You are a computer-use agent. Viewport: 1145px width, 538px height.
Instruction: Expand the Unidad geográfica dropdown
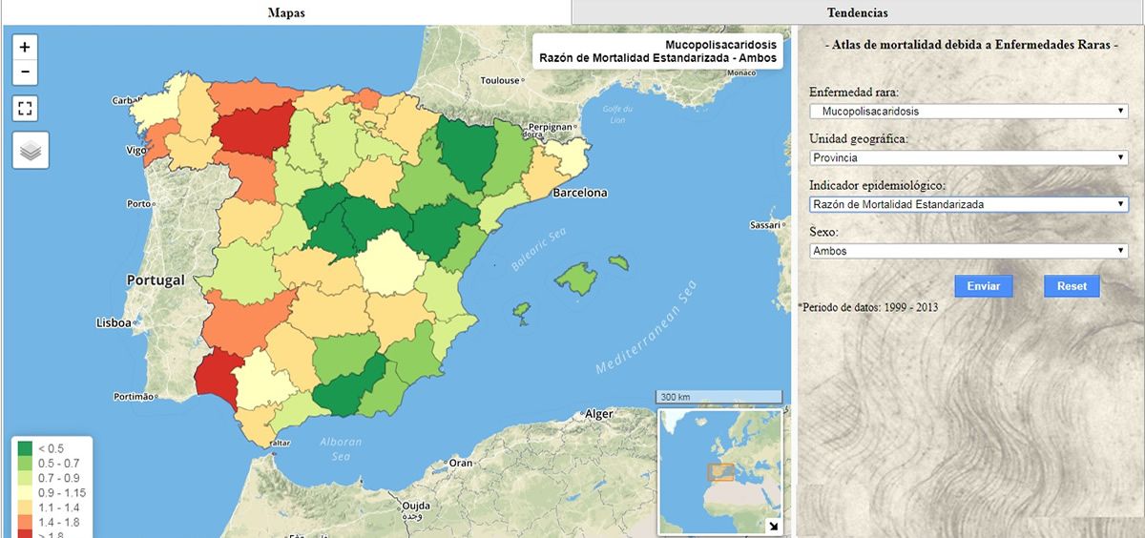pos(968,157)
